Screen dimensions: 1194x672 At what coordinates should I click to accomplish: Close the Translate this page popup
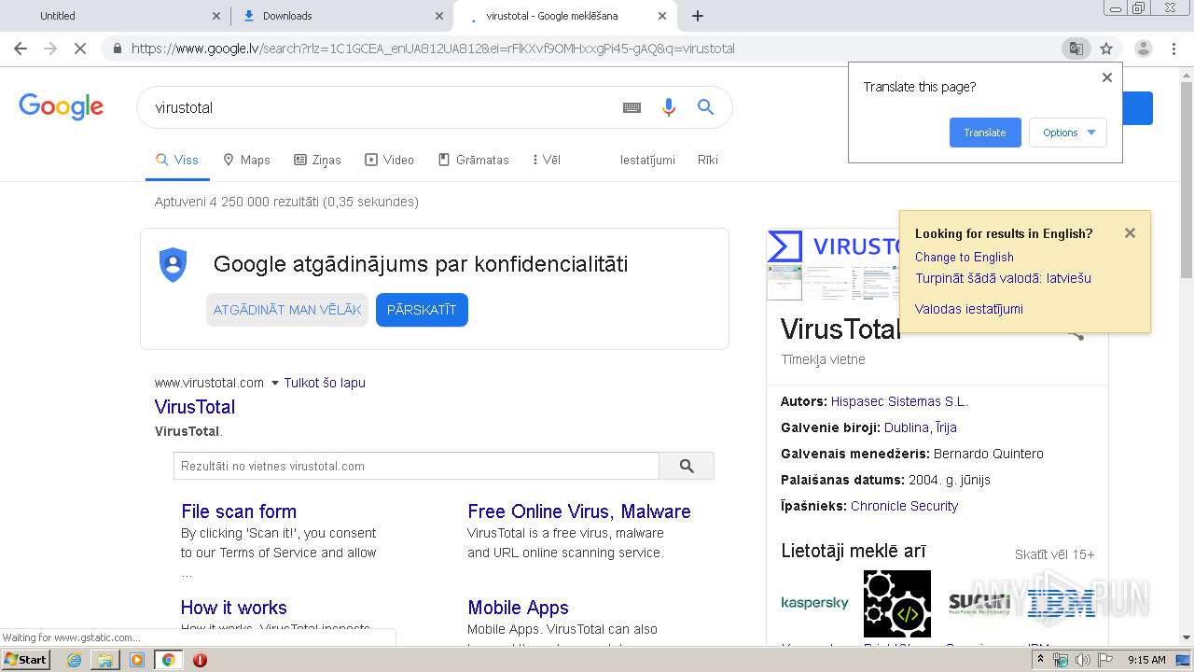pyautogui.click(x=1107, y=77)
